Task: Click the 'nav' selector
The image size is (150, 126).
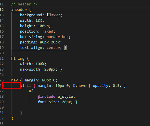Action: pyautogui.click(x=15, y=80)
